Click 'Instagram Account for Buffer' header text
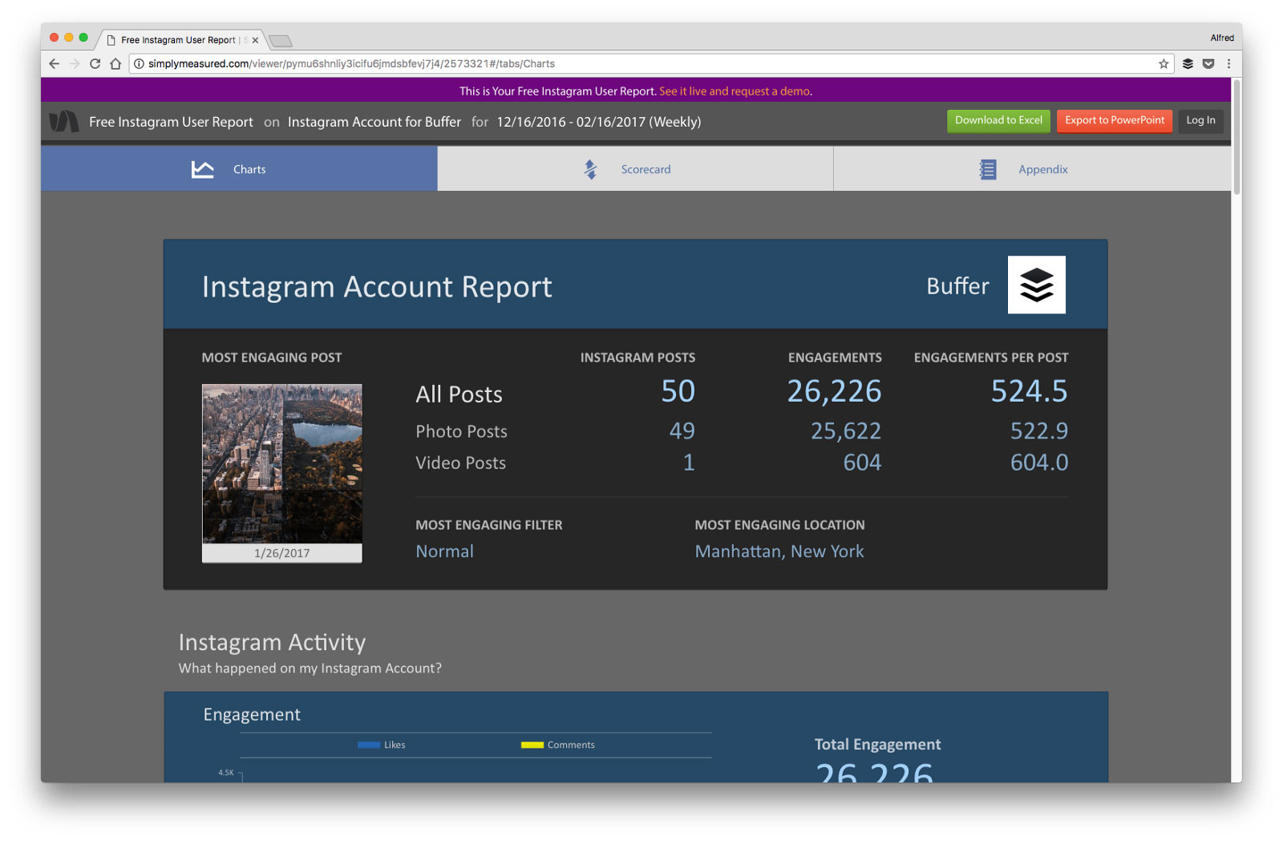1283x841 pixels. pos(374,122)
